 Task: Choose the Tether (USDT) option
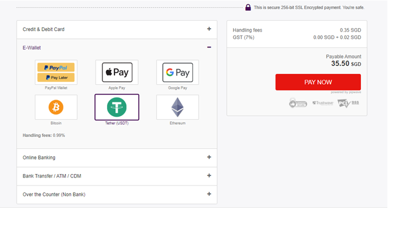[x=117, y=107]
